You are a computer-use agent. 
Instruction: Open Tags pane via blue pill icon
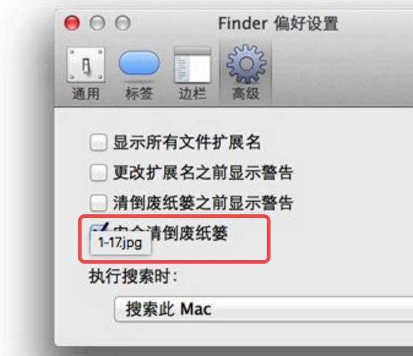(x=139, y=64)
